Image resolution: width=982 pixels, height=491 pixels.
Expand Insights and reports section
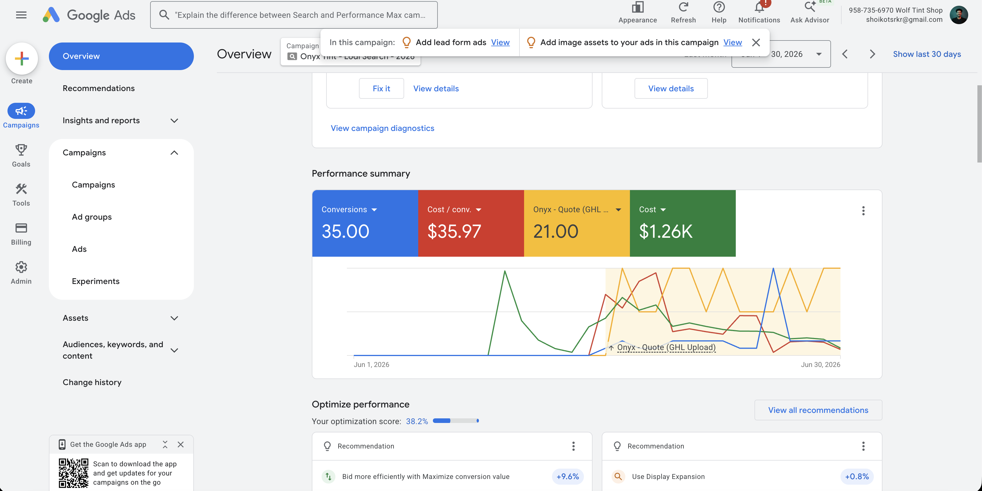(x=174, y=121)
